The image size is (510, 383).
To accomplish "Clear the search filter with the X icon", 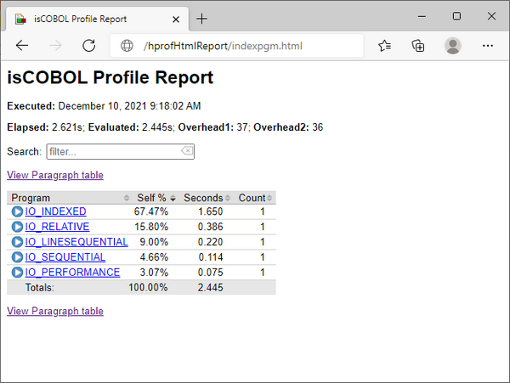I will point(187,150).
